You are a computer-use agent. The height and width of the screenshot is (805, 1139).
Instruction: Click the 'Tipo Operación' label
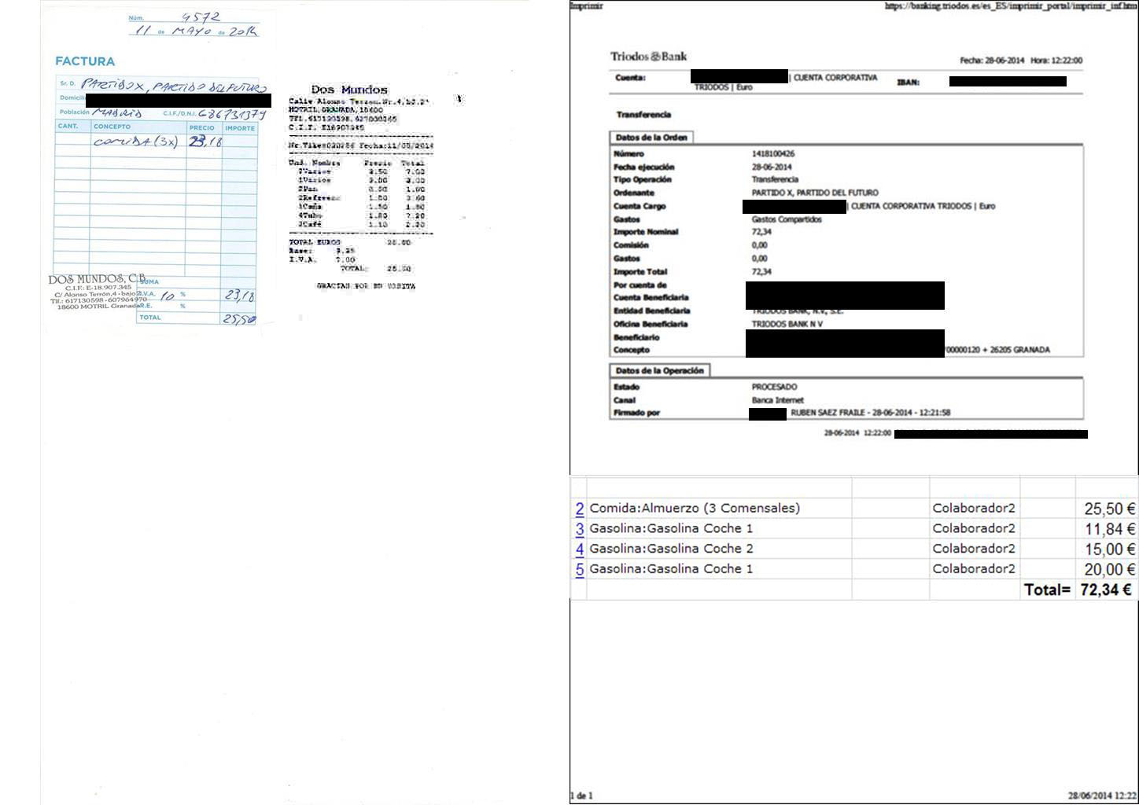pyautogui.click(x=643, y=180)
